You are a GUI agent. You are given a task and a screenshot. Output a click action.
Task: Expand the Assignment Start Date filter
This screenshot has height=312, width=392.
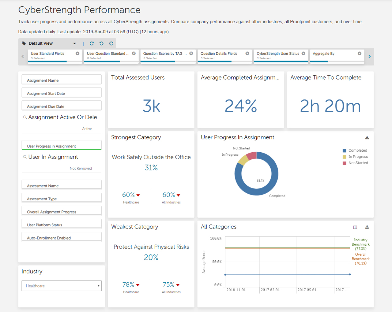click(x=62, y=93)
